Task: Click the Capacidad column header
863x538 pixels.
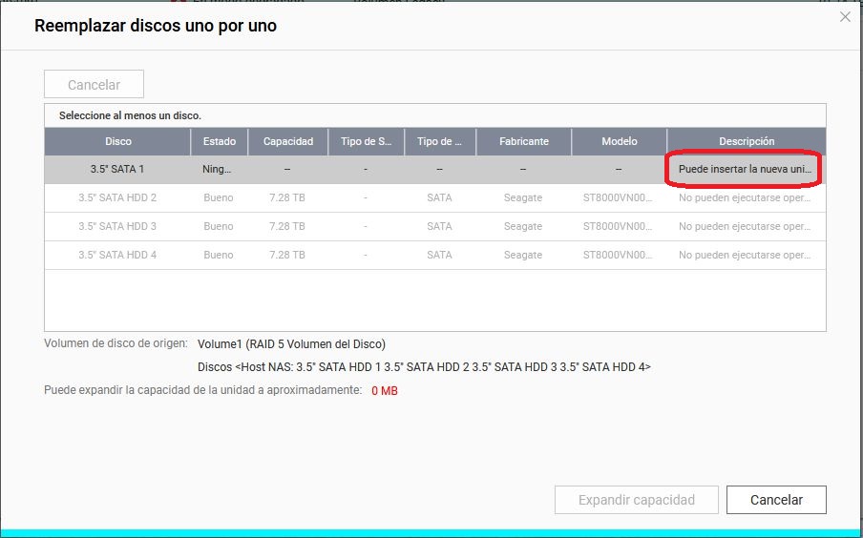Action: pos(288,141)
